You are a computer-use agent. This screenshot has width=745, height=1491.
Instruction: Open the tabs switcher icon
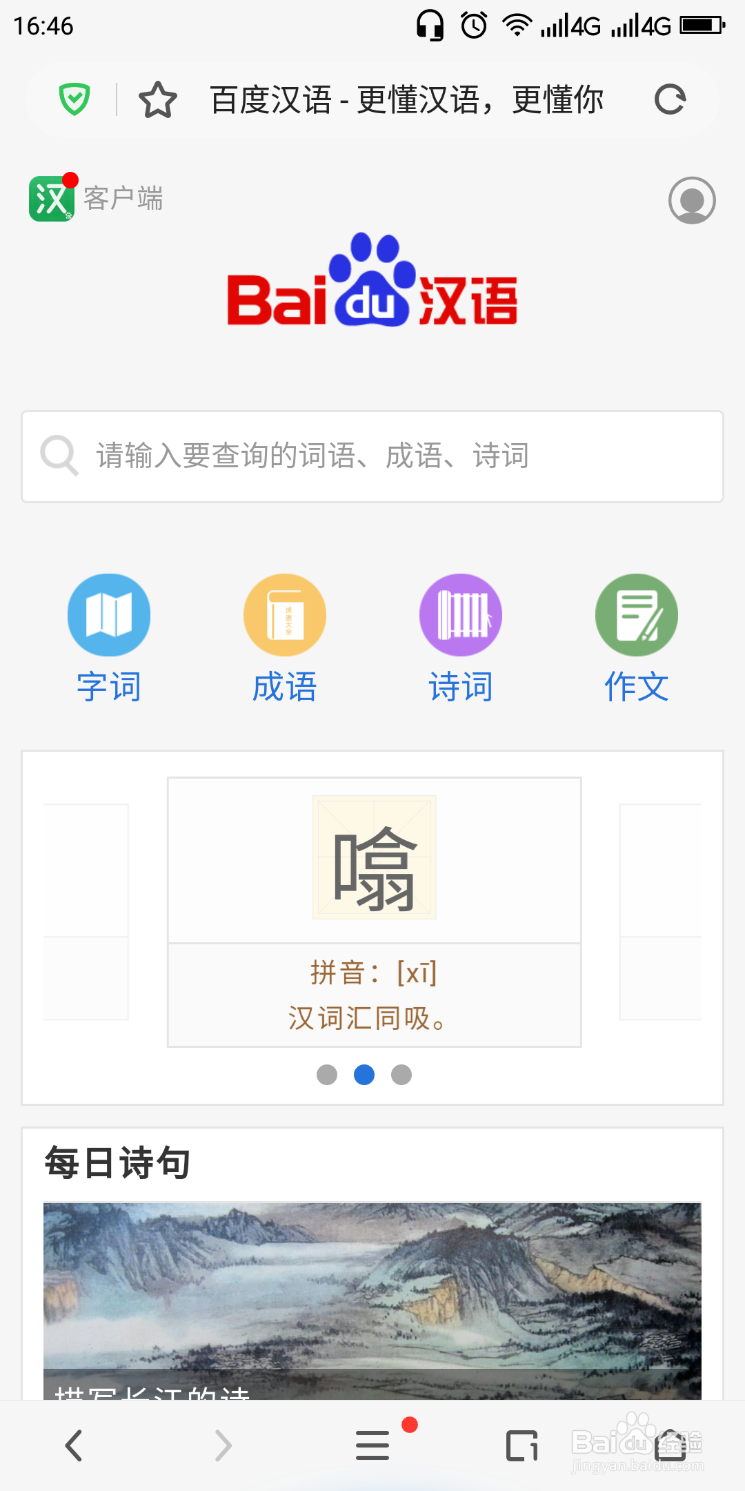522,1445
